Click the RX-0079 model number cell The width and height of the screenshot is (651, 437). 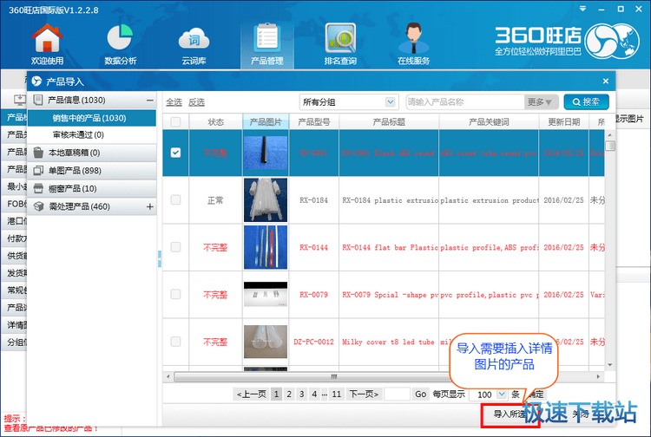click(x=314, y=295)
